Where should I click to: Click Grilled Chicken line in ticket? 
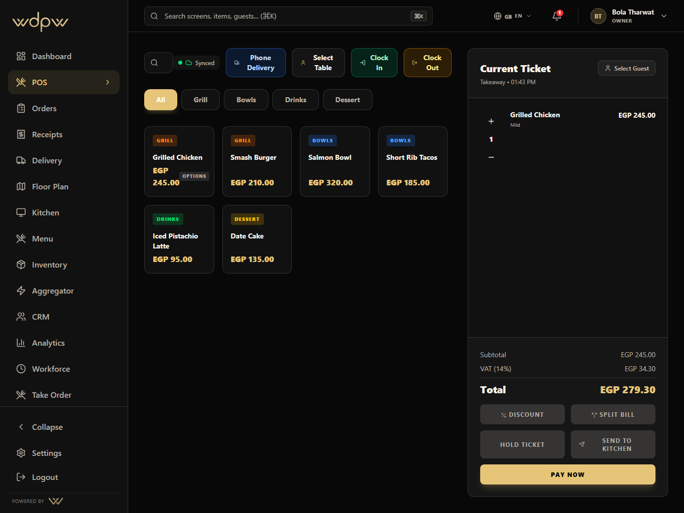pos(568,136)
